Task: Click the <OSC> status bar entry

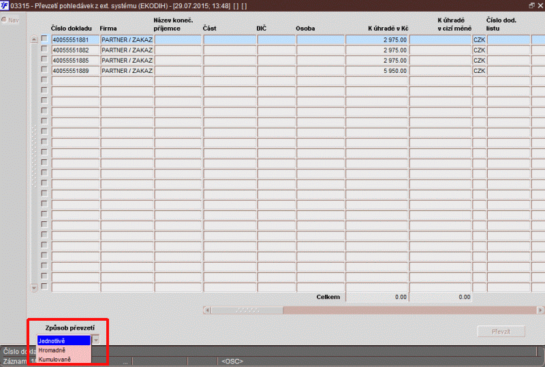Action: (232, 362)
